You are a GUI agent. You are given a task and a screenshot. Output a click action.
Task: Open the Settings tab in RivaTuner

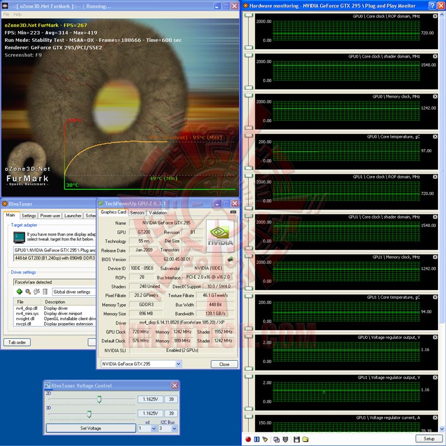click(x=29, y=216)
